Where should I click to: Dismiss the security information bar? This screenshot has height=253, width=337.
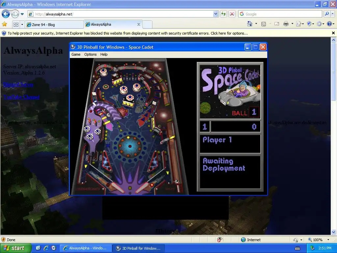pos(333,33)
